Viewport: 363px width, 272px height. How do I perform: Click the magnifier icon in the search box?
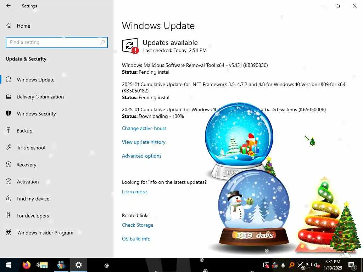click(x=102, y=42)
